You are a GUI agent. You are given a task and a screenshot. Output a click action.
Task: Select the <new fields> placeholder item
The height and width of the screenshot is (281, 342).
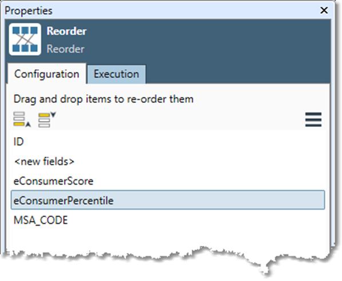[x=168, y=162]
